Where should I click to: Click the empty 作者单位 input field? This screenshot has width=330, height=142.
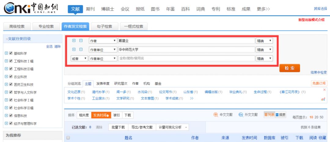point(186,59)
